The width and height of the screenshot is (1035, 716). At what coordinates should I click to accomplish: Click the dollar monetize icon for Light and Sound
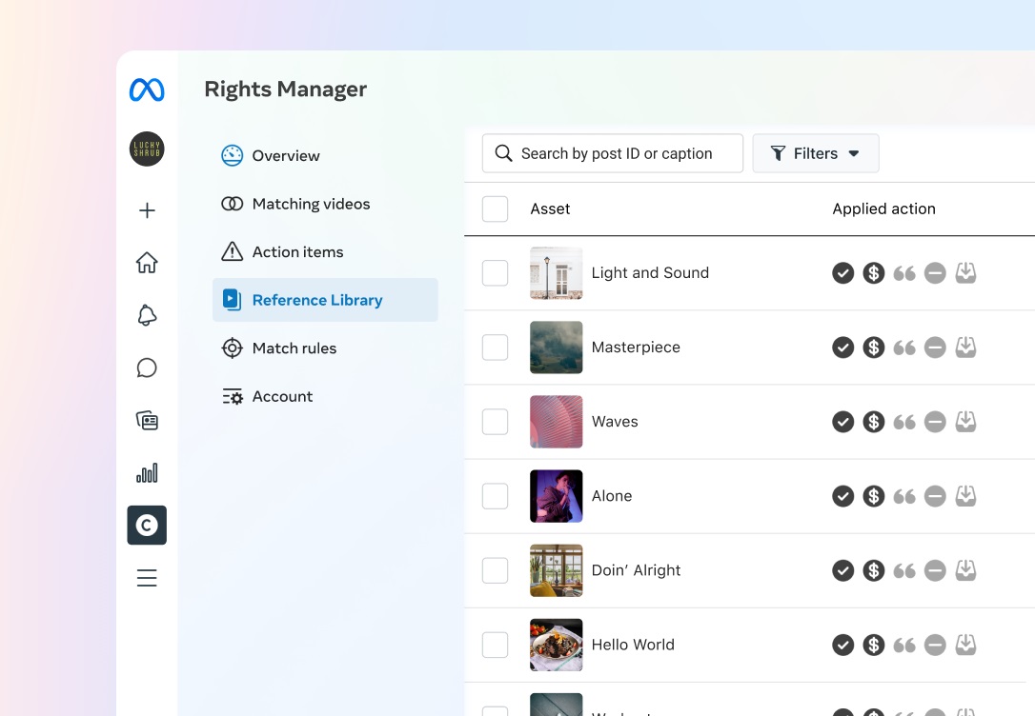pyautogui.click(x=873, y=273)
